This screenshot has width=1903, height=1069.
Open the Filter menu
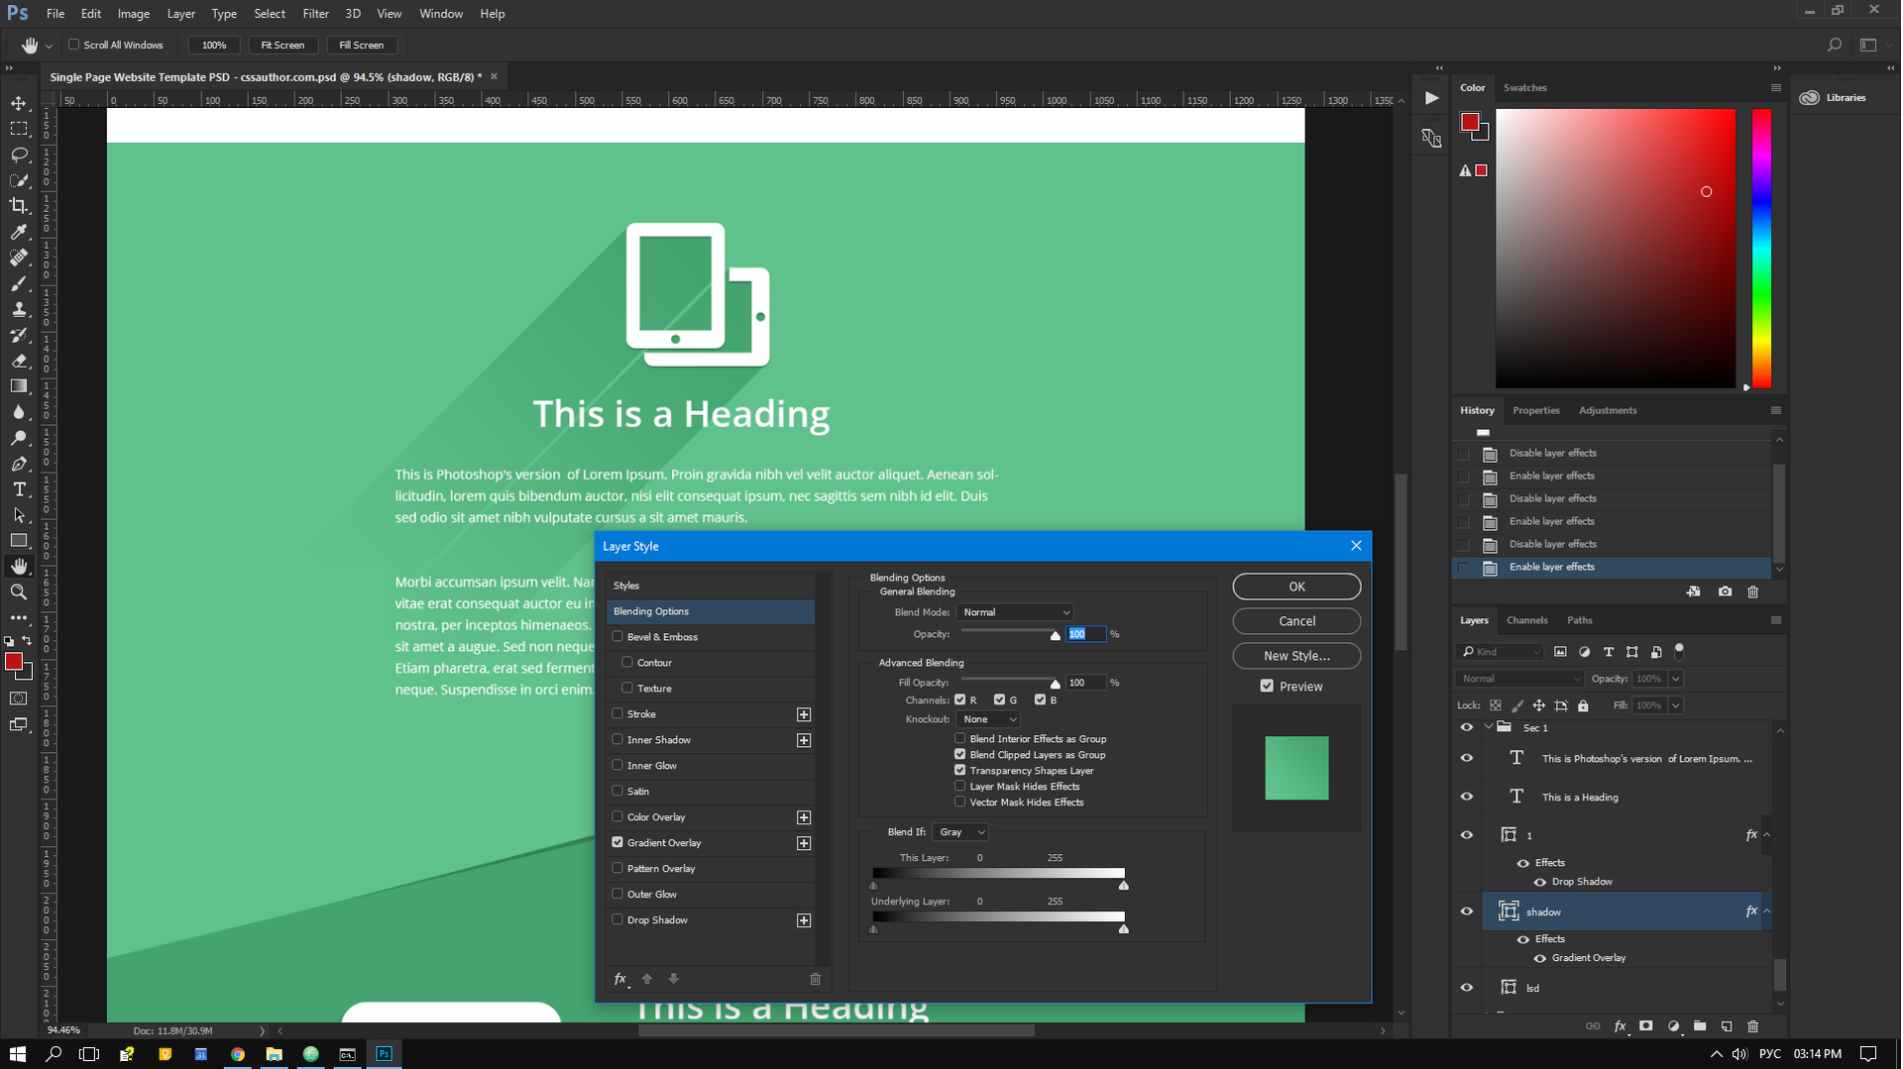click(x=315, y=14)
